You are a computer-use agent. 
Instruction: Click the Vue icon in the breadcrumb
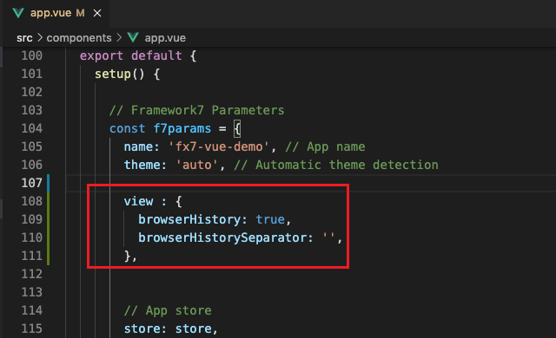coord(133,37)
